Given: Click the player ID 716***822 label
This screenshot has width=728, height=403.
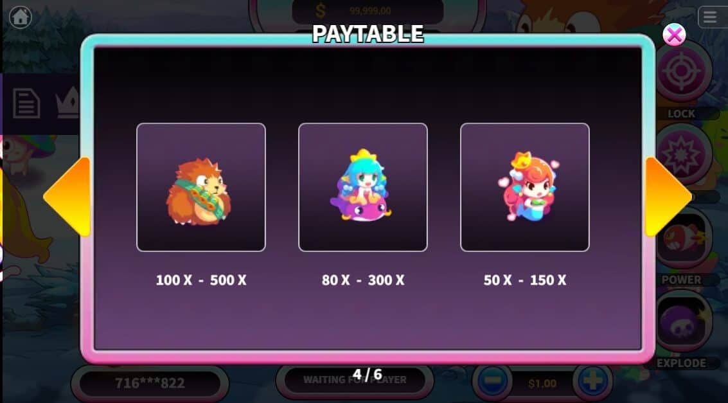Looking at the screenshot, I should pyautogui.click(x=150, y=382).
